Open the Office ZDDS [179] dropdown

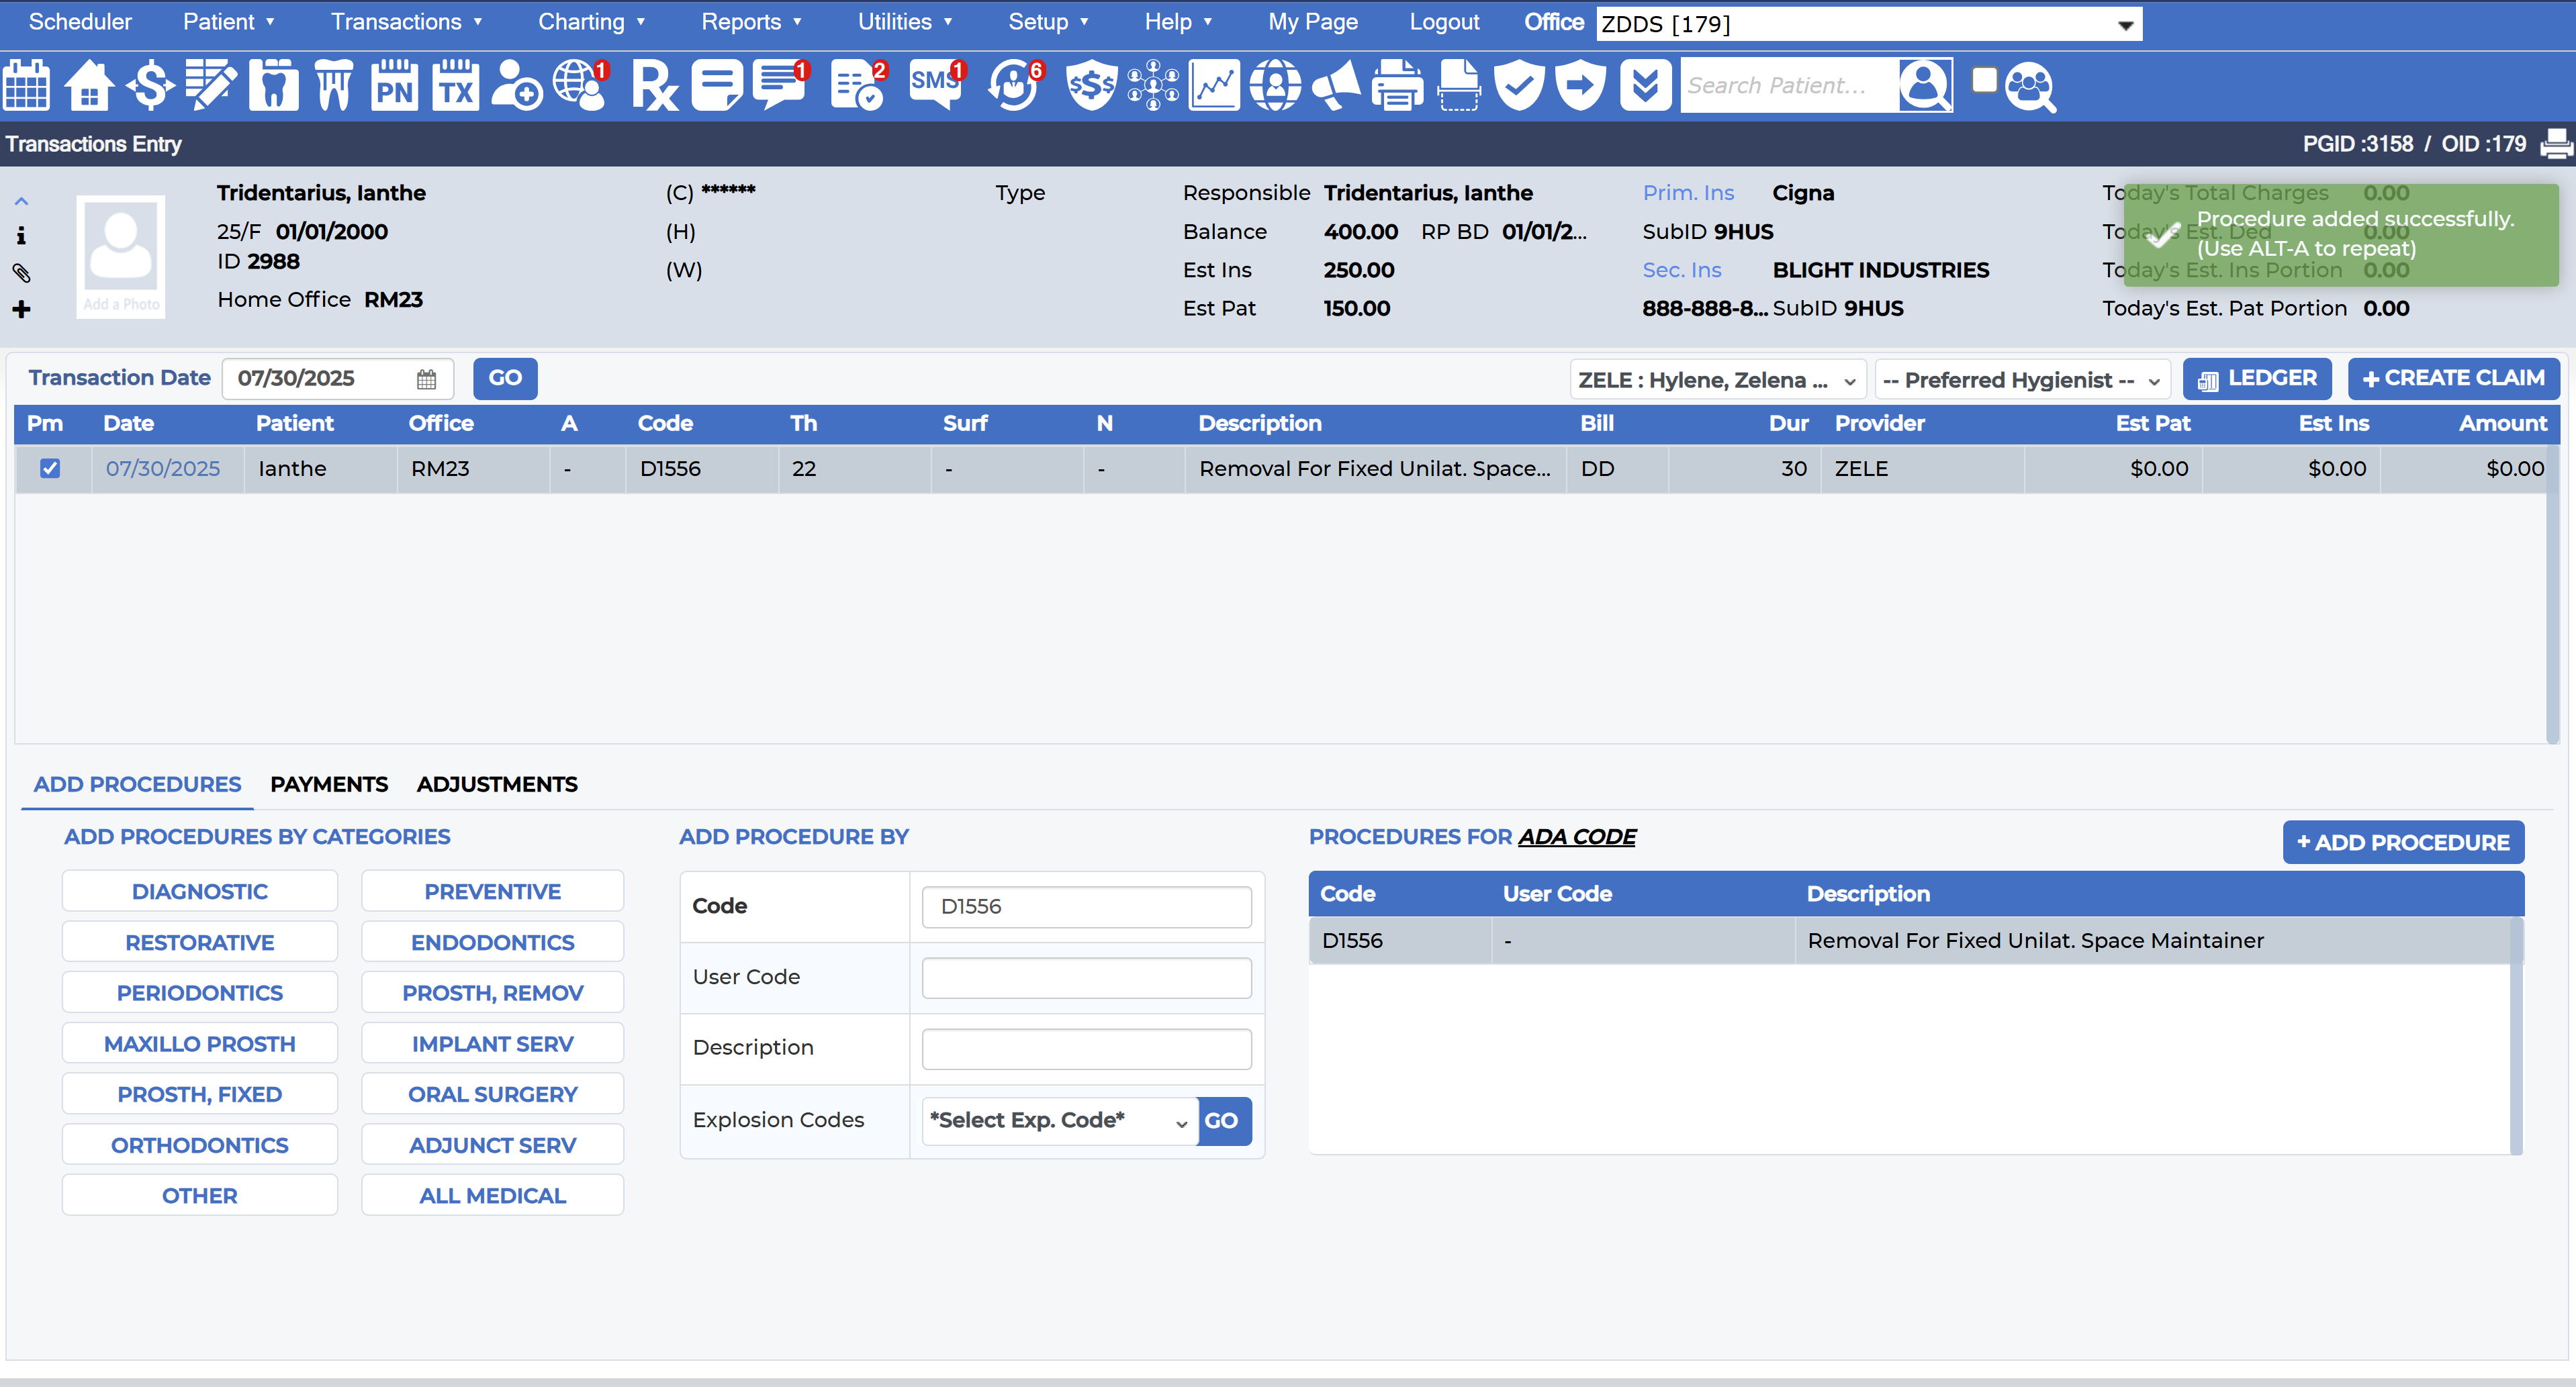[1868, 24]
